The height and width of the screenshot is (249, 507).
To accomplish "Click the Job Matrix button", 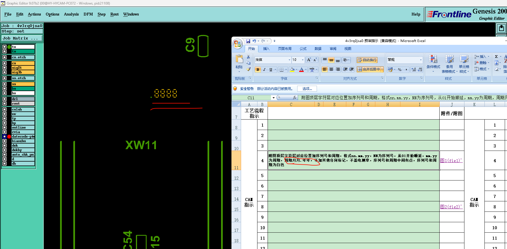I will point(22,38).
